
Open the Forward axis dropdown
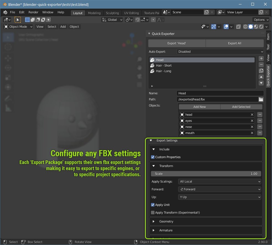220,189
